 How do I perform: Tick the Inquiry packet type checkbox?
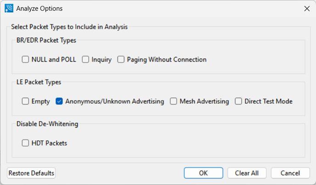point(85,60)
